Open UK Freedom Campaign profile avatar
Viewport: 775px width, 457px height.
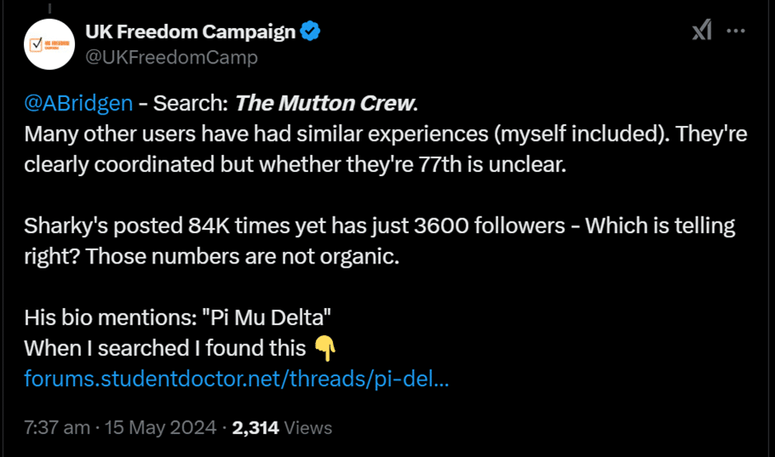click(x=49, y=44)
